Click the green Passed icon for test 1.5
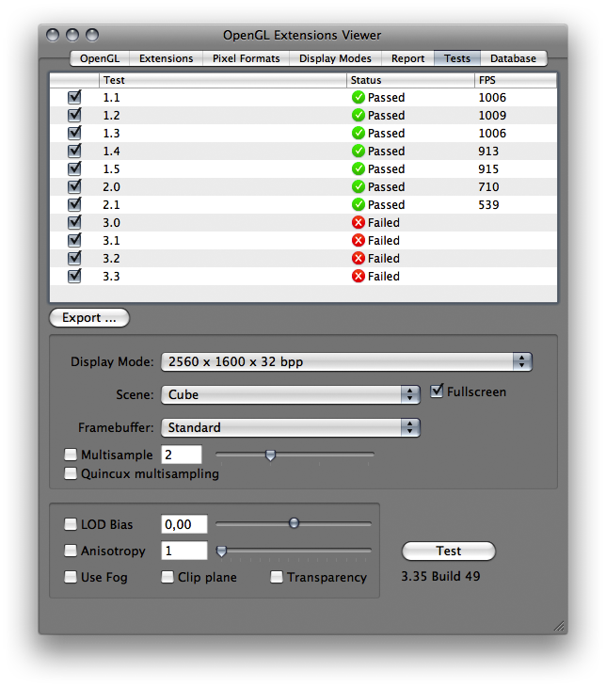 358,168
